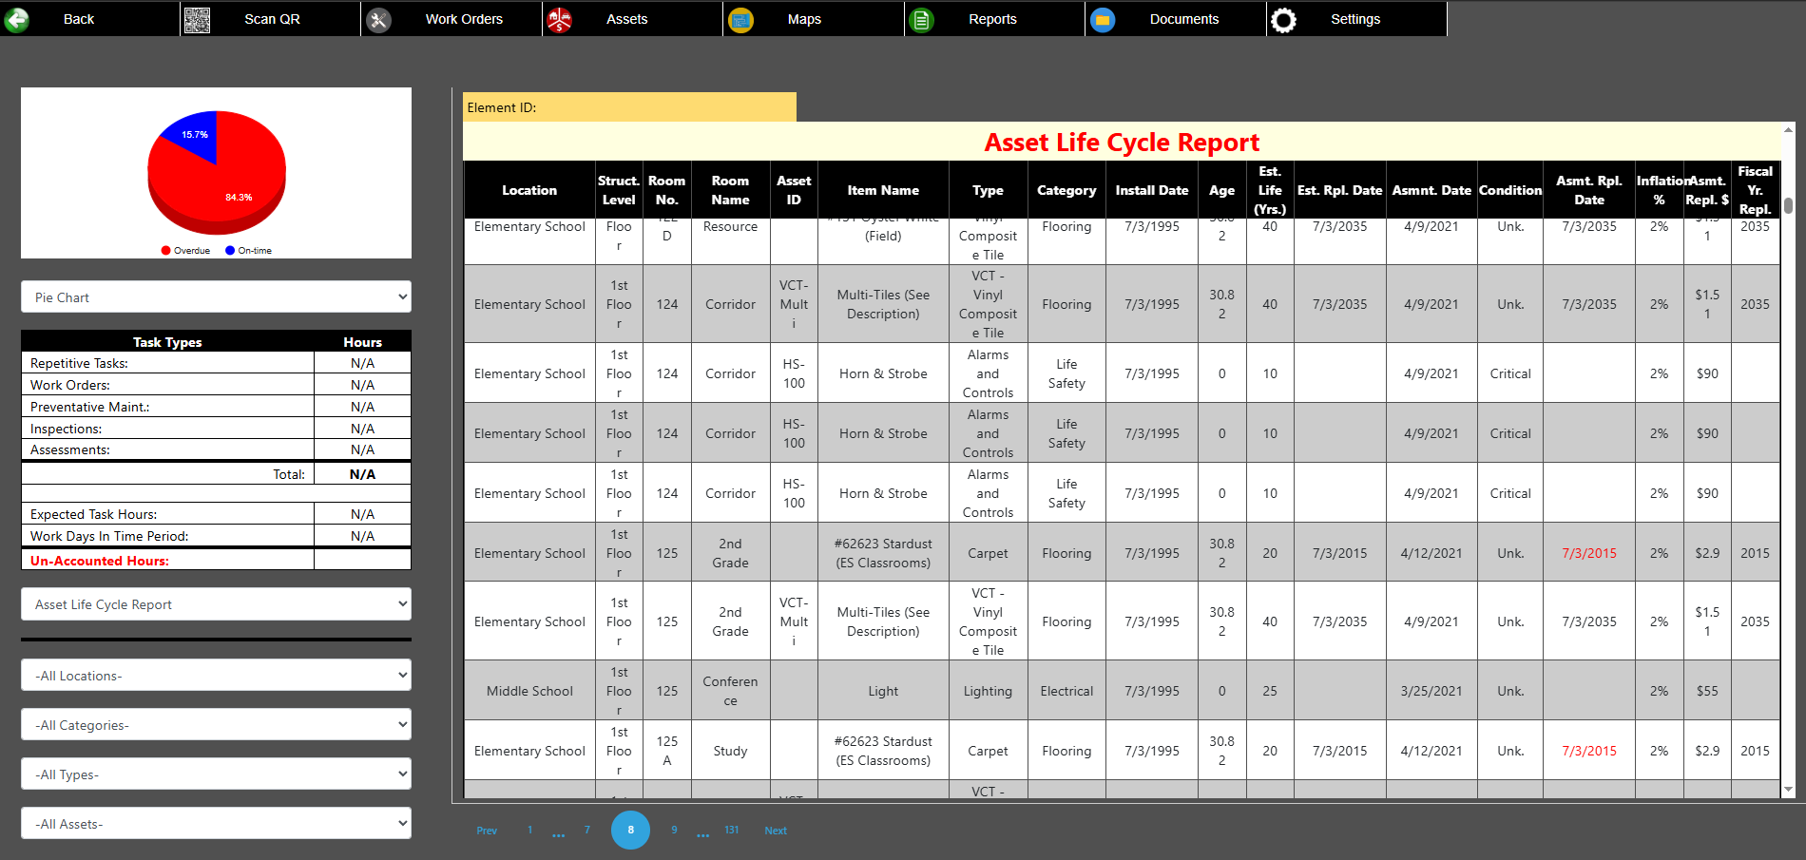
Task: Open the -All Categories- dropdown
Action: click(216, 724)
